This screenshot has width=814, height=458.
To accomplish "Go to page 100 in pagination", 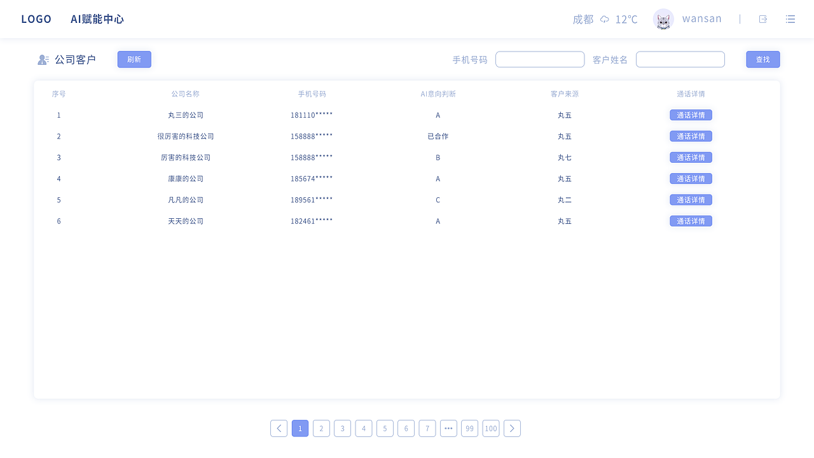I will coord(491,428).
